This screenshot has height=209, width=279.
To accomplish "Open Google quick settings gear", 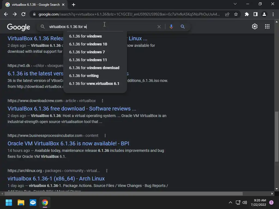I will 255,26.
